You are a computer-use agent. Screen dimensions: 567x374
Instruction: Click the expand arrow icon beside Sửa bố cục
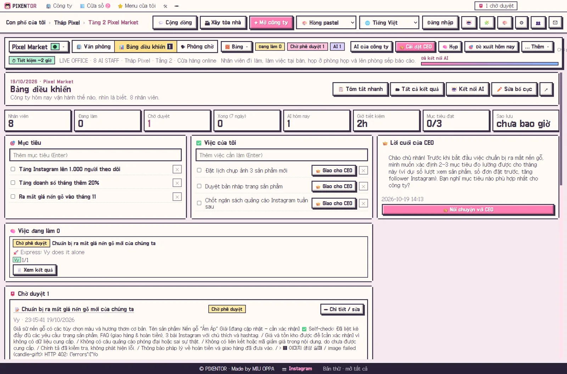pyautogui.click(x=546, y=89)
